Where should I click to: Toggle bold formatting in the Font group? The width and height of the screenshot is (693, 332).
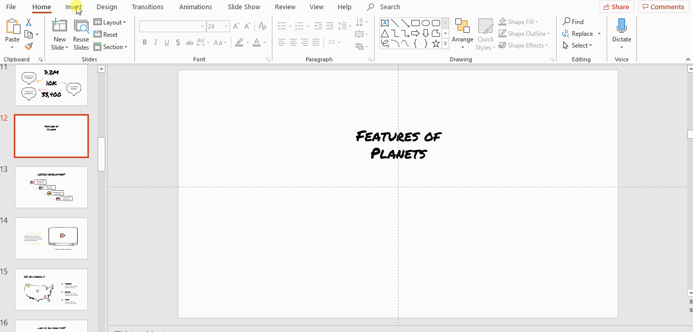(145, 42)
